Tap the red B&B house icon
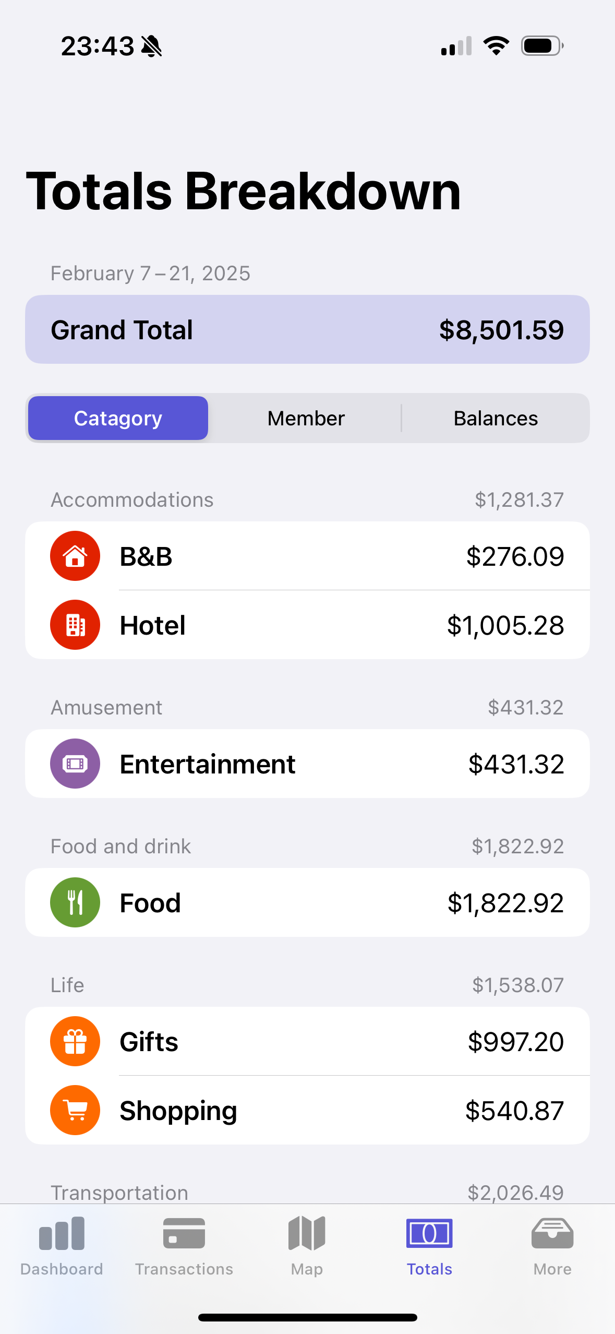Viewport: 615px width, 1334px height. click(x=75, y=556)
